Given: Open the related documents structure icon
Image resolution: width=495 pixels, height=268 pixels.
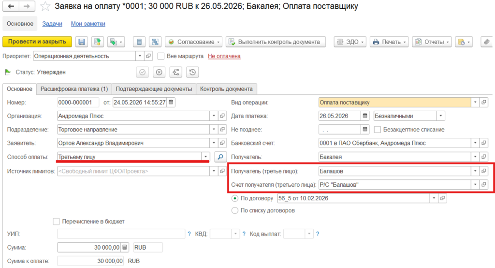Looking at the screenshot, I should coord(155,42).
